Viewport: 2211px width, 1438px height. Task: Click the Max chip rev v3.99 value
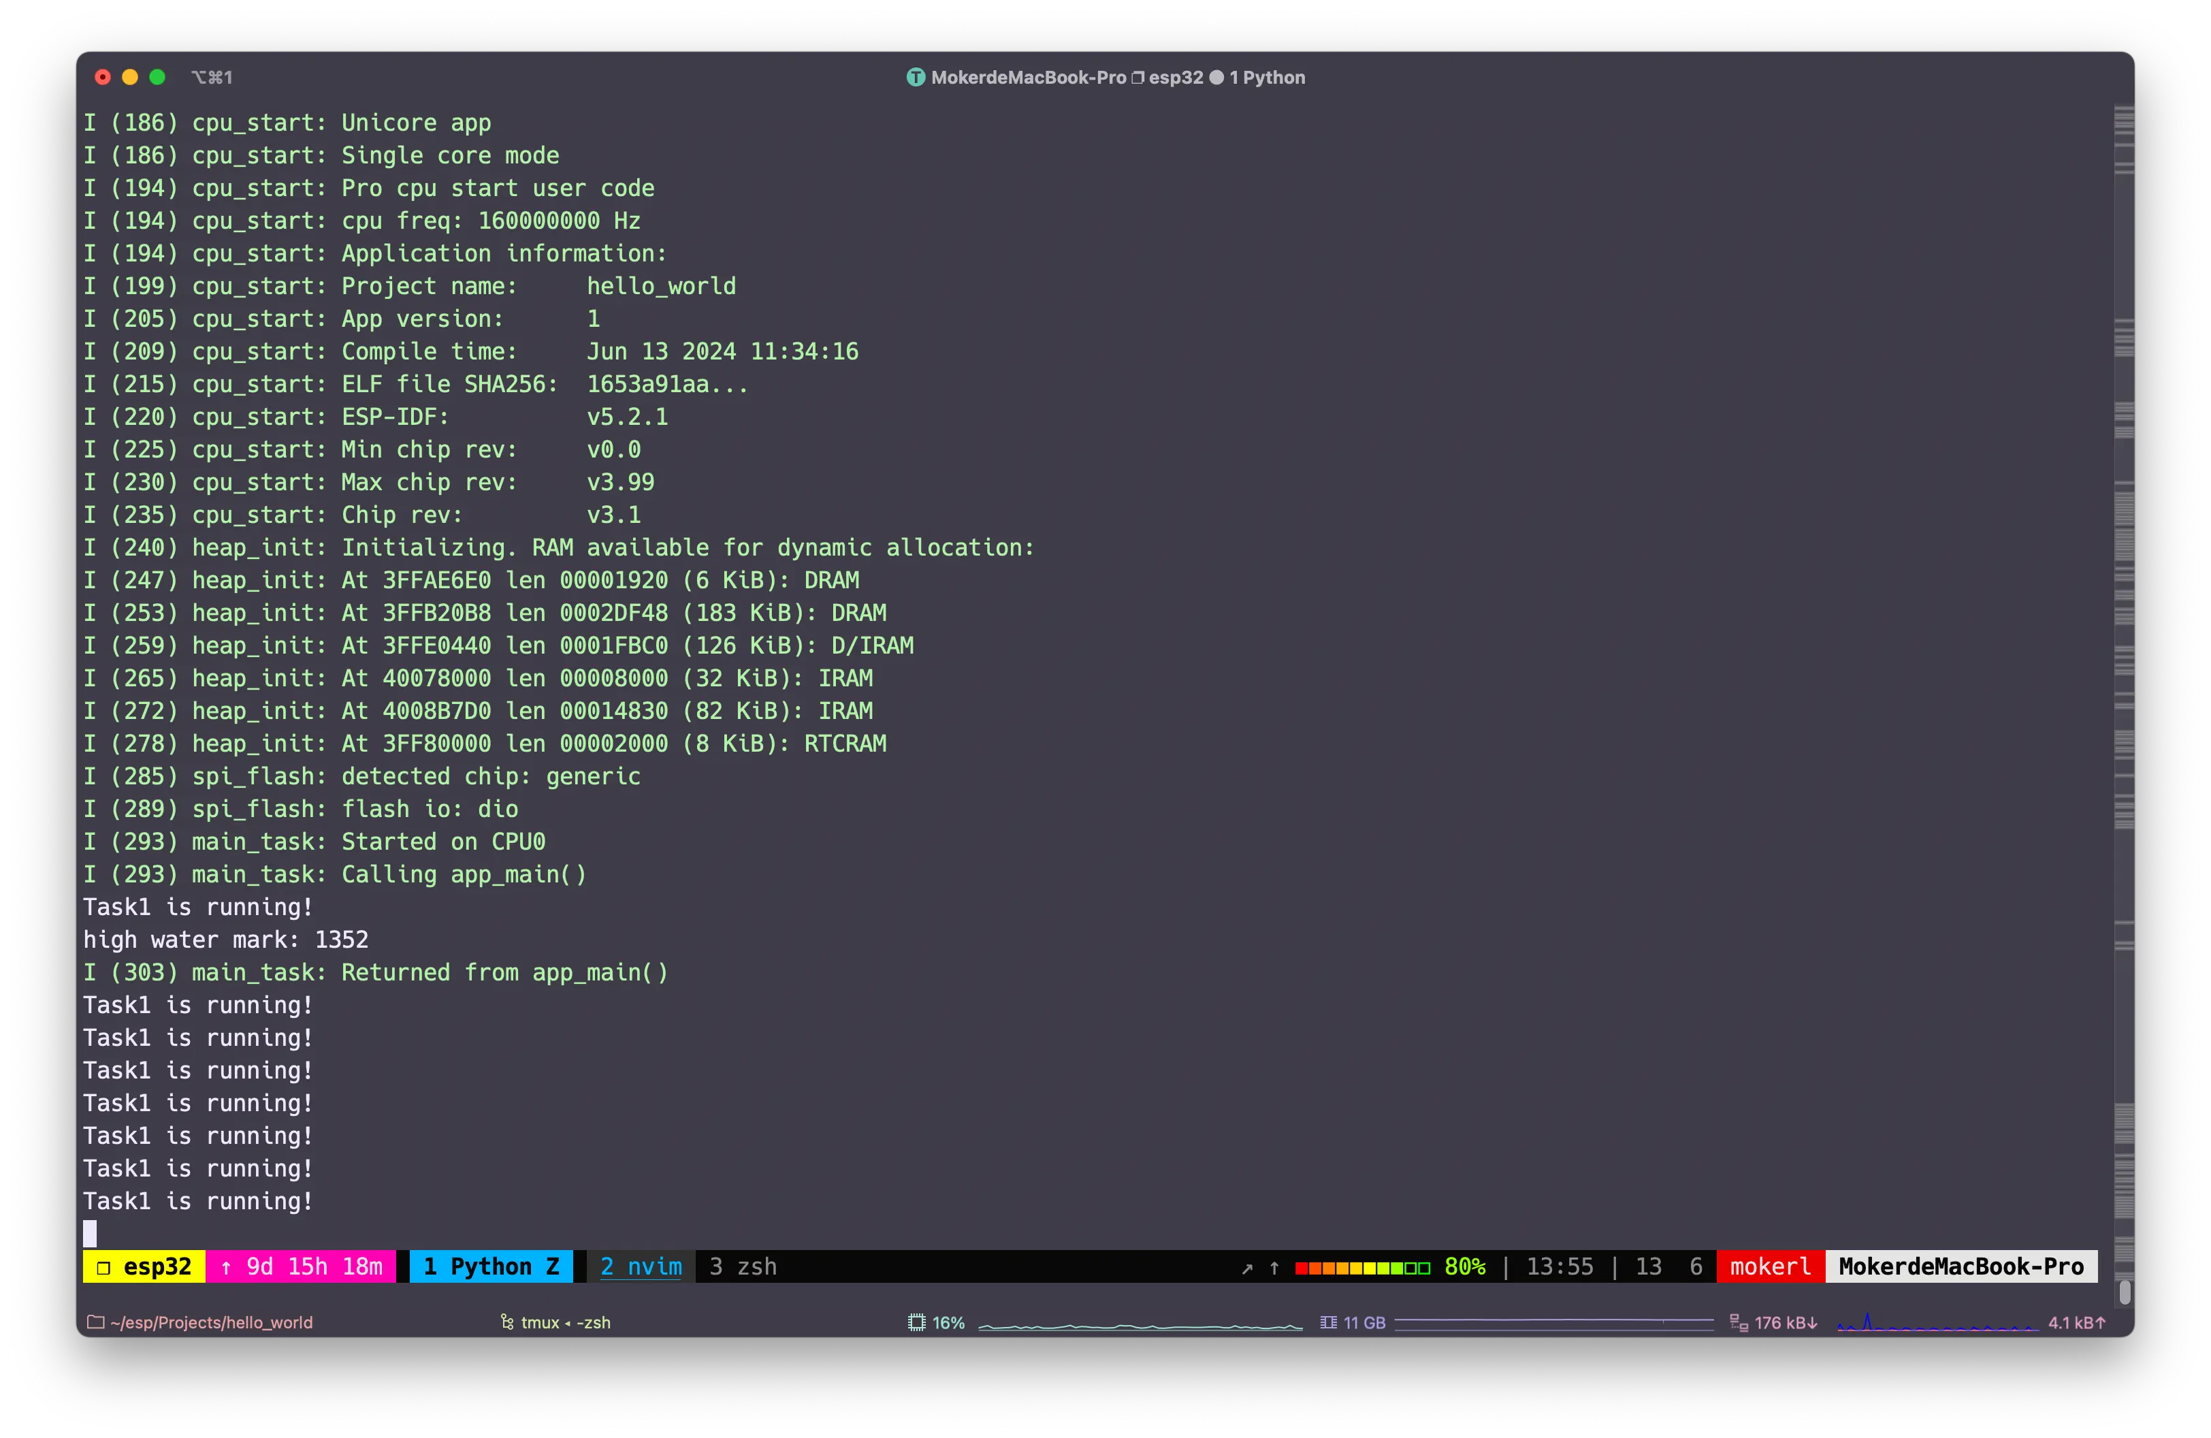coord(619,481)
